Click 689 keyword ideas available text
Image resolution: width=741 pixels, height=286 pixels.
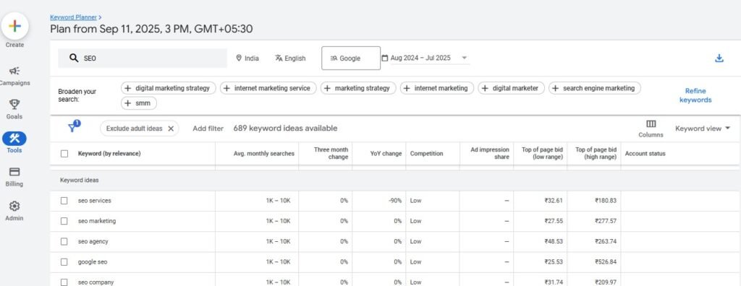click(x=285, y=129)
